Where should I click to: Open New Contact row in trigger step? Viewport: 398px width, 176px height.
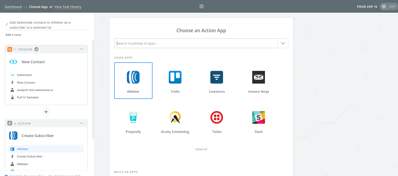pyautogui.click(x=46, y=82)
